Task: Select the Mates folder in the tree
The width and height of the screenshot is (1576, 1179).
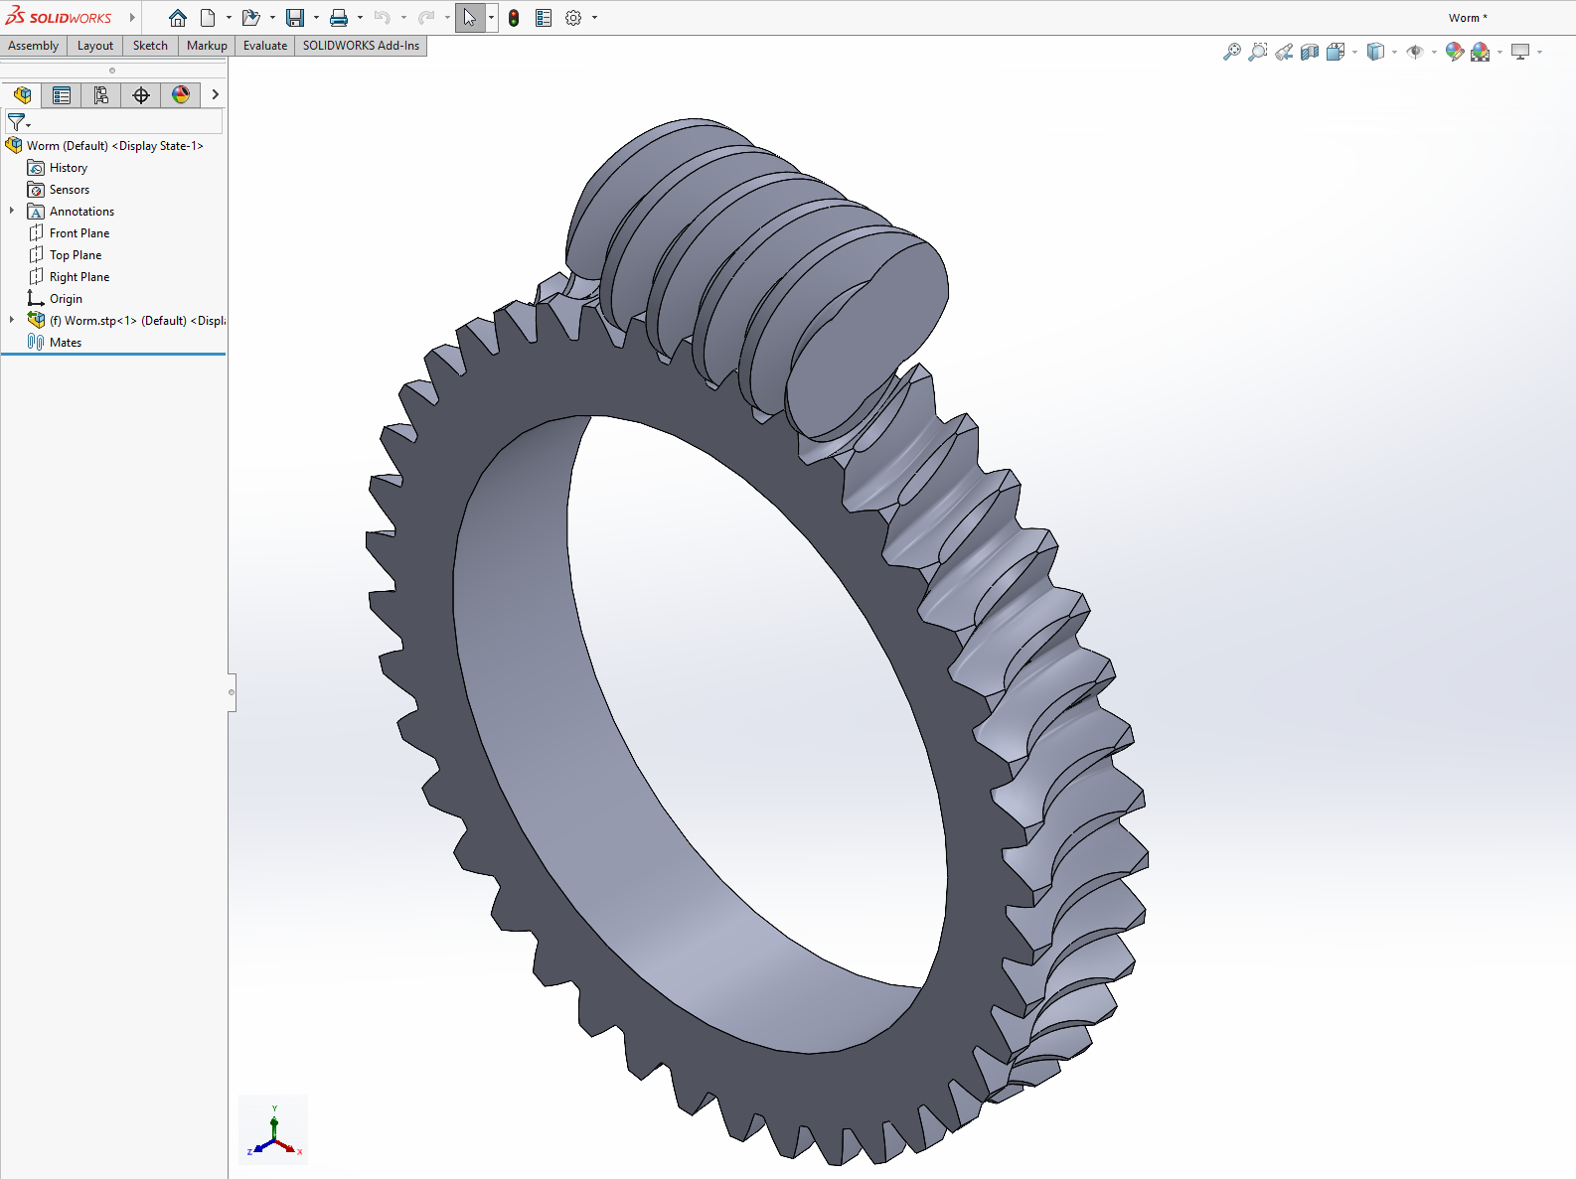Action: [66, 343]
